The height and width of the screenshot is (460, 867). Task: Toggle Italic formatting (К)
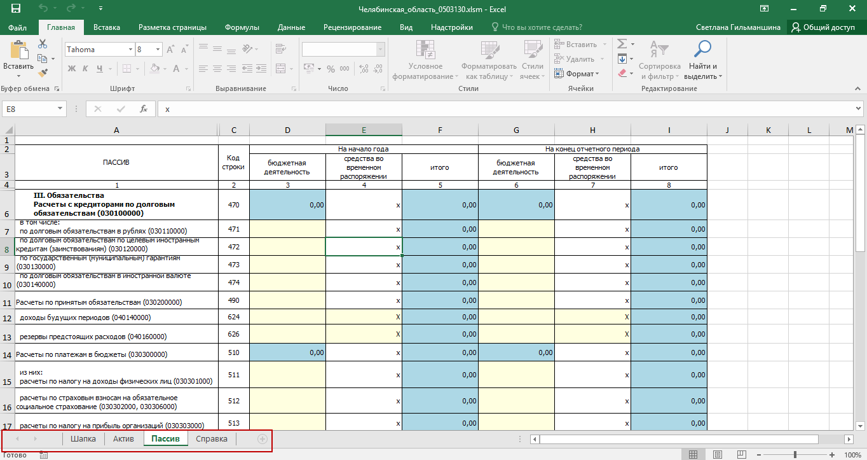click(x=86, y=69)
